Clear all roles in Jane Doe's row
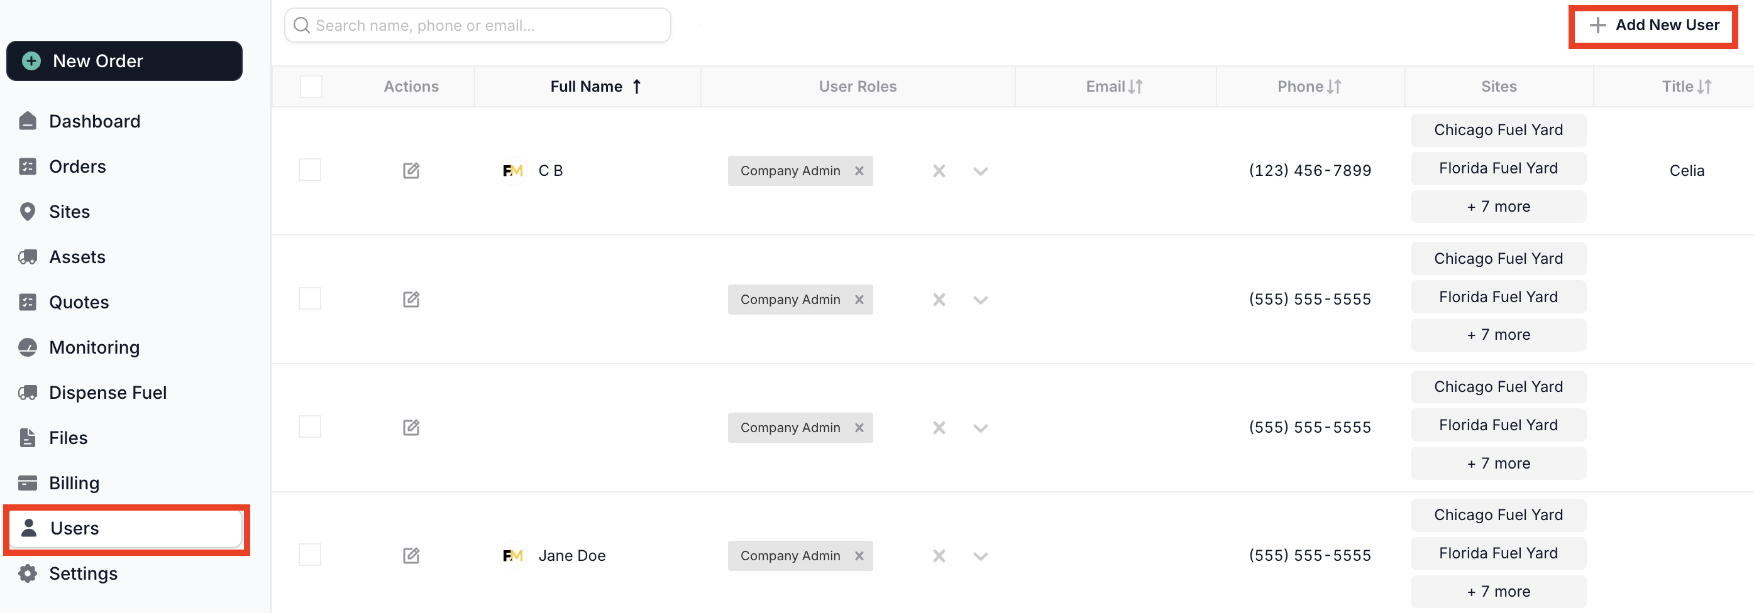The image size is (1754, 613). (x=938, y=556)
